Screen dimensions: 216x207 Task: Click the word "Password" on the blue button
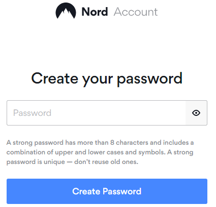(122, 191)
